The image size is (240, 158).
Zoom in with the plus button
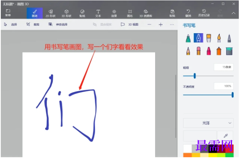click(x=161, y=24)
